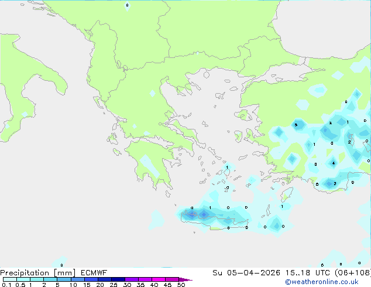371x287 pixels.
Task: Pick the 40–45 mm magenta legend swatch
Action: pos(159,279)
